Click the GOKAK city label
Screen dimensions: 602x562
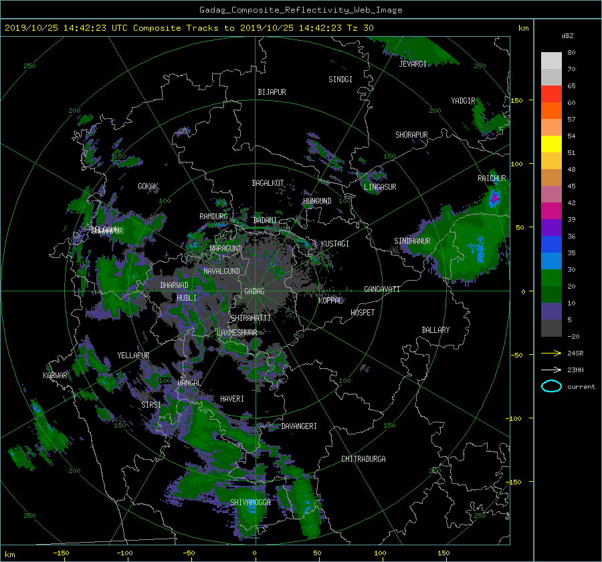[148, 186]
